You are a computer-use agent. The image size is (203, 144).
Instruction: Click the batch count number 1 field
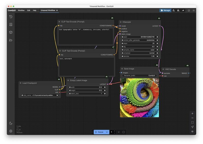pyautogui.click(x=111, y=132)
